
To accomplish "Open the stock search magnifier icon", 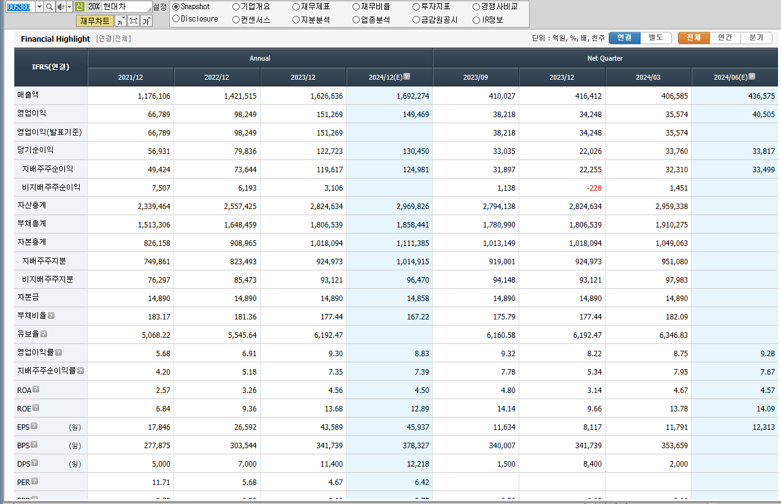I will tap(49, 7).
